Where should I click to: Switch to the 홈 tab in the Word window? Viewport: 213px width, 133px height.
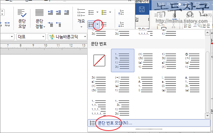click(174, 15)
